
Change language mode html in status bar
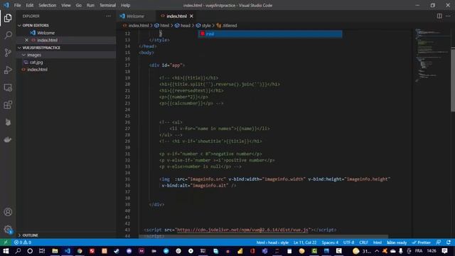(378, 242)
